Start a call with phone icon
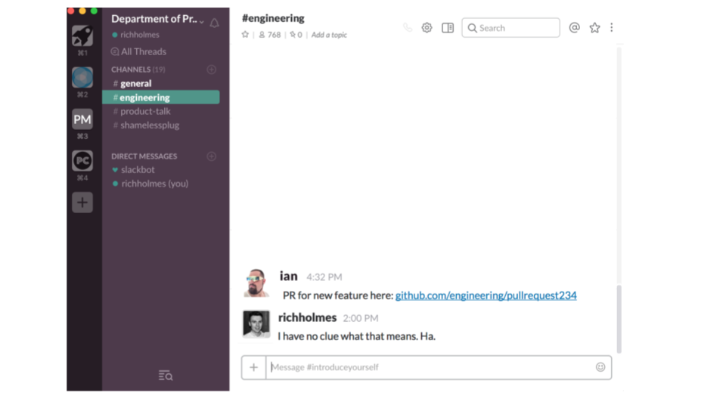726x408 pixels. coord(408,28)
